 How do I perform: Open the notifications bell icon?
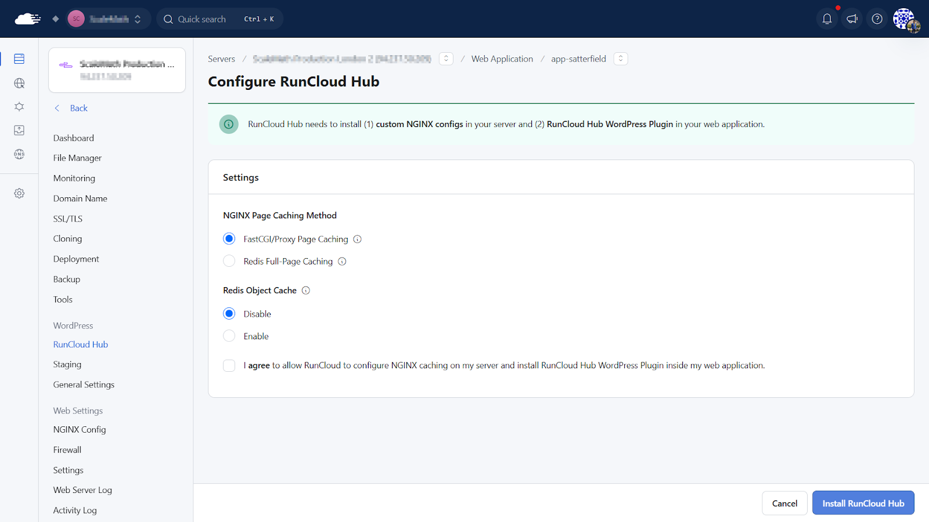point(827,19)
